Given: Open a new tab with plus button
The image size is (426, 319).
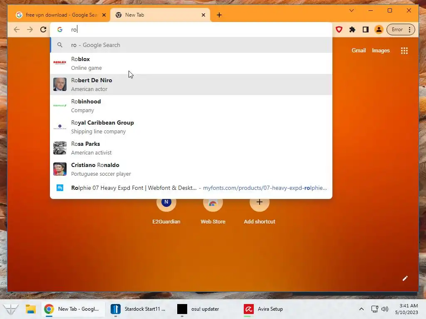Looking at the screenshot, I should coord(219,15).
